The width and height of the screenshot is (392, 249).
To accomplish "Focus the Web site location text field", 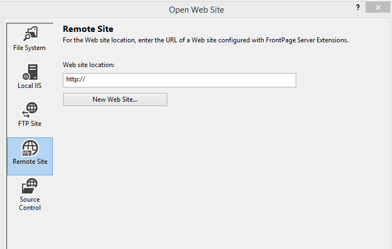I will (179, 80).
